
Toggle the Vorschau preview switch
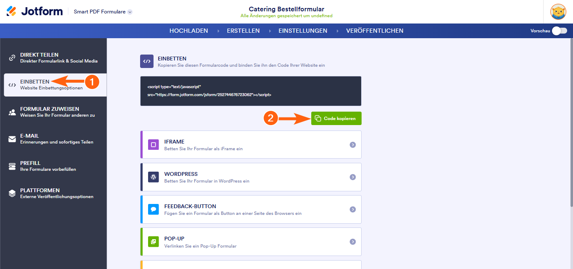[559, 31]
